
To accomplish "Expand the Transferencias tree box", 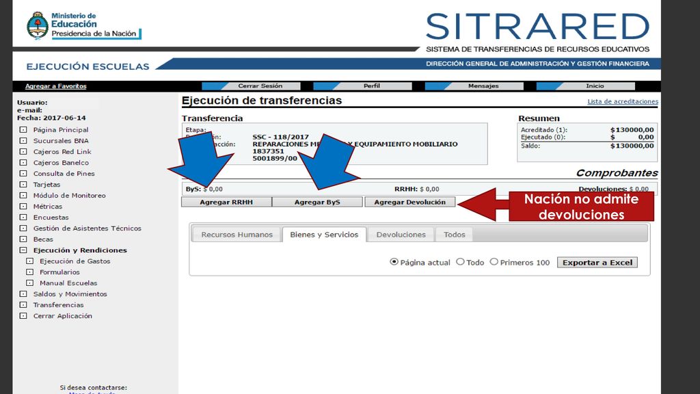I will tap(23, 304).
